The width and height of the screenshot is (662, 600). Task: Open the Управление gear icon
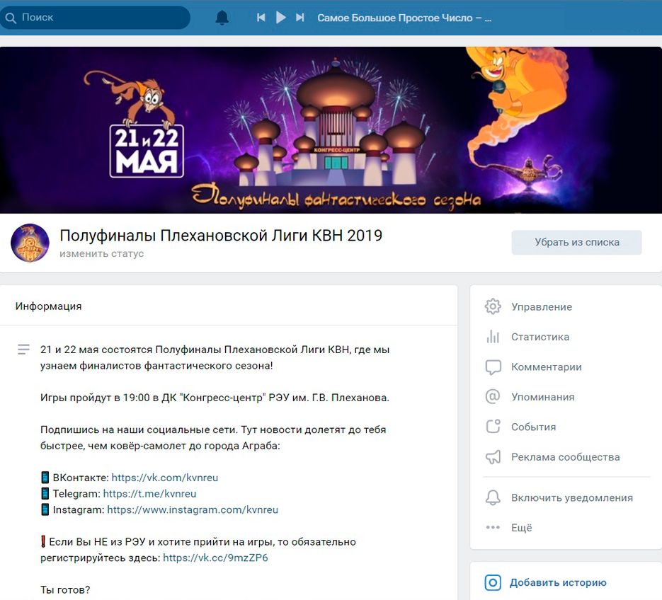pyautogui.click(x=493, y=307)
